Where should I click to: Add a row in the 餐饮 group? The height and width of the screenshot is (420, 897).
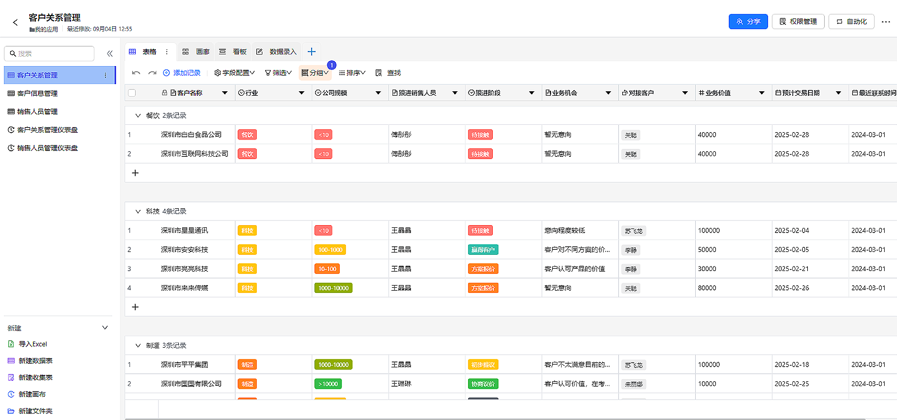135,173
